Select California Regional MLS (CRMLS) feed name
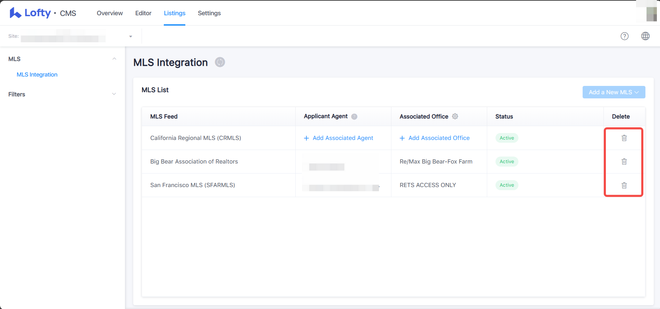Image resolution: width=660 pixels, height=309 pixels. (196, 138)
